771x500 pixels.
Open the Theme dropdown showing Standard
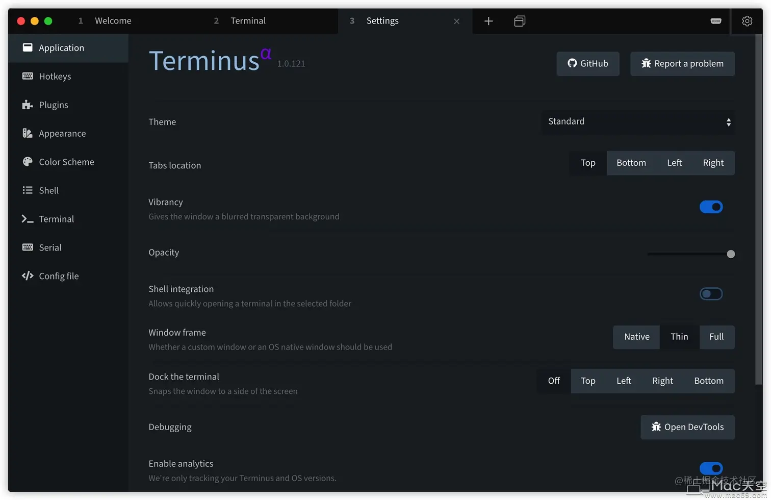(638, 122)
